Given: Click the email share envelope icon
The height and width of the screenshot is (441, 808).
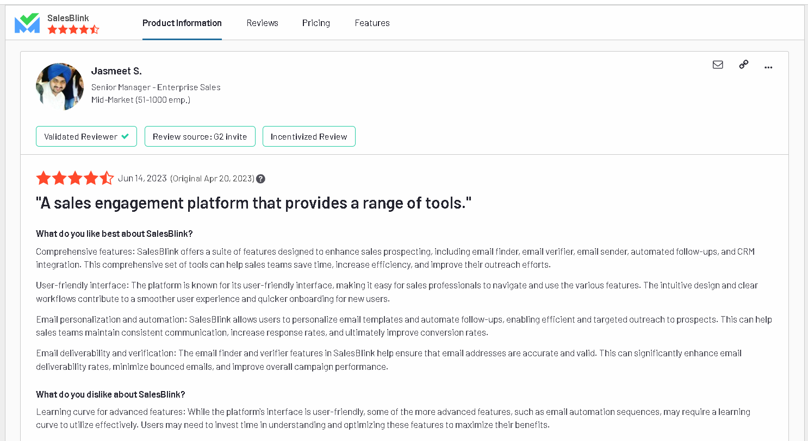Looking at the screenshot, I should click(x=718, y=65).
